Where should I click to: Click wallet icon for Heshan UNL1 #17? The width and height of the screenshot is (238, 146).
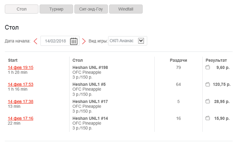click(x=208, y=101)
